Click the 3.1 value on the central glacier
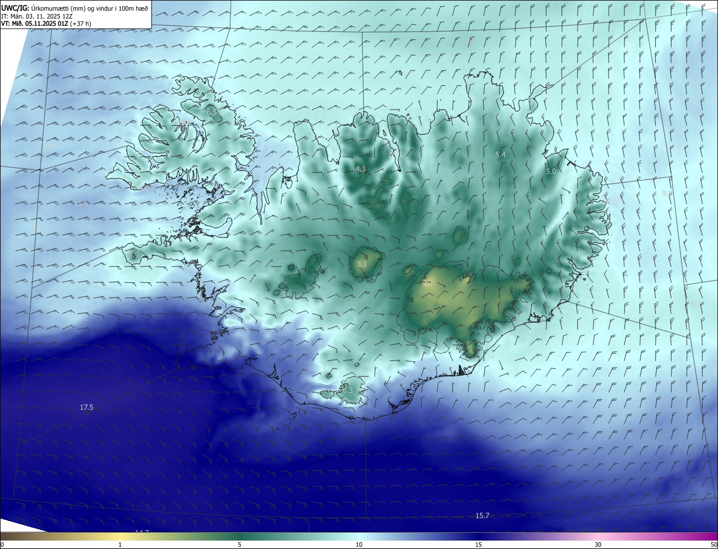The height and width of the screenshot is (549, 718). tap(362, 264)
